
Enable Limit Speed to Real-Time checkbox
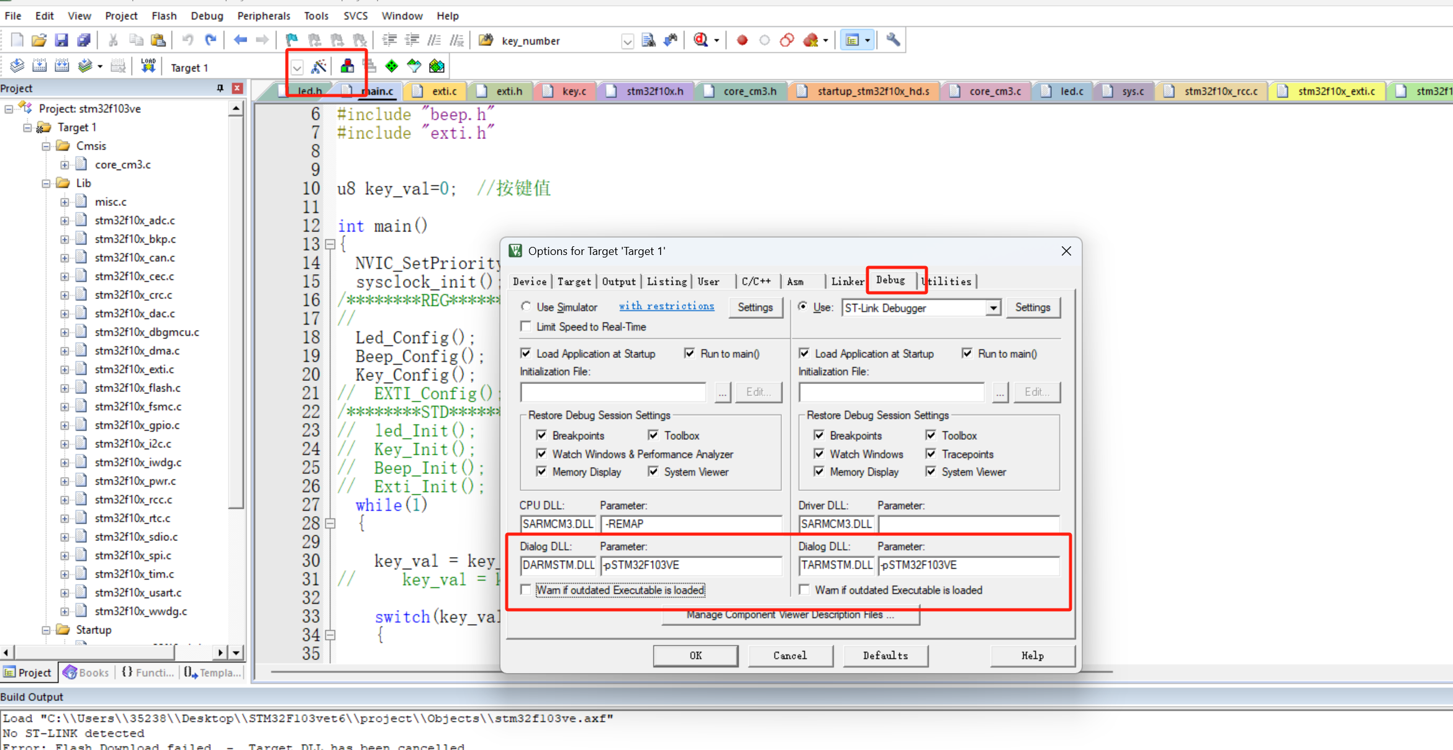tap(527, 327)
